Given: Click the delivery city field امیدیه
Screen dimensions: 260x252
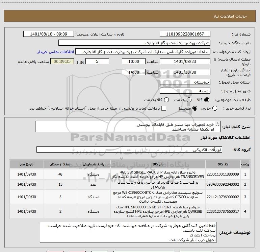Looking at the screenshot, I should coord(185,91).
